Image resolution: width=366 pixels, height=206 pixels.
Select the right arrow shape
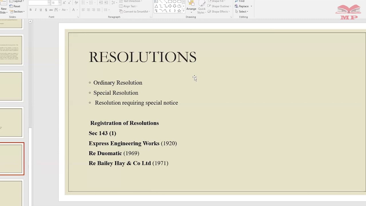[x=170, y=6]
